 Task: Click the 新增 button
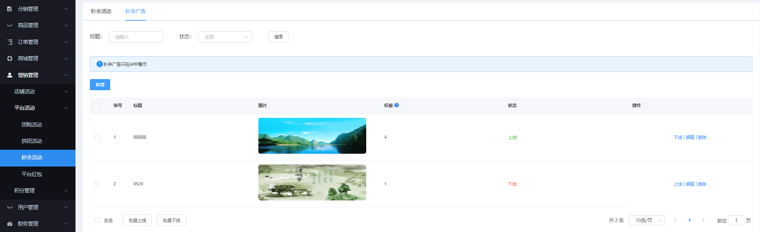pos(100,85)
